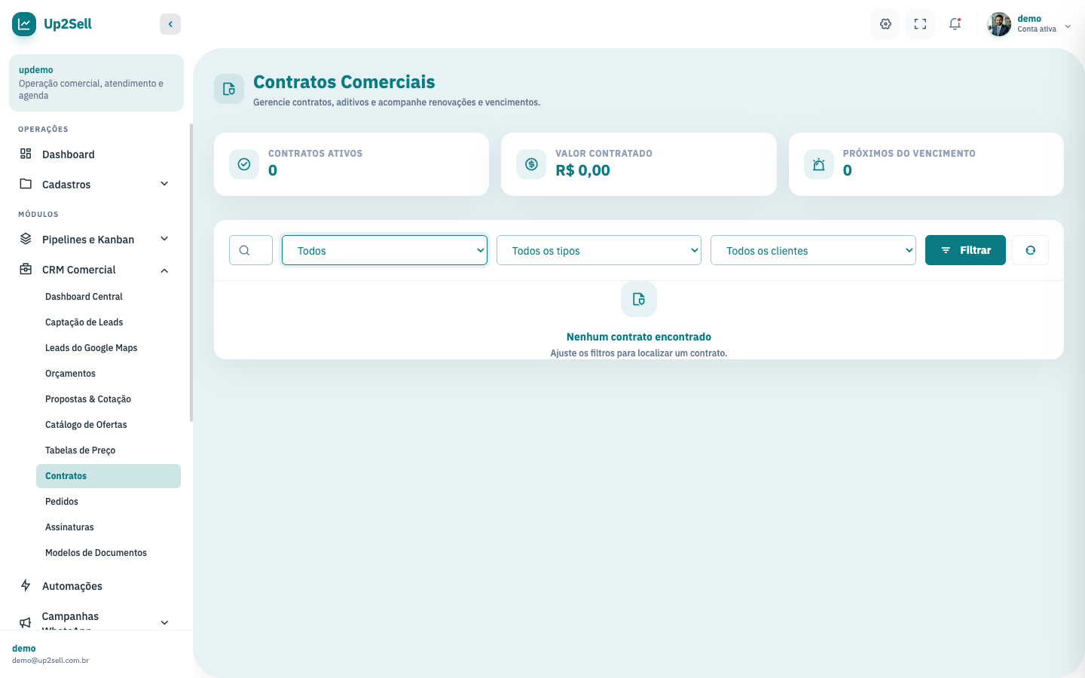Collapse sidebar with the arrow button
The image size is (1085, 678).
(x=170, y=24)
